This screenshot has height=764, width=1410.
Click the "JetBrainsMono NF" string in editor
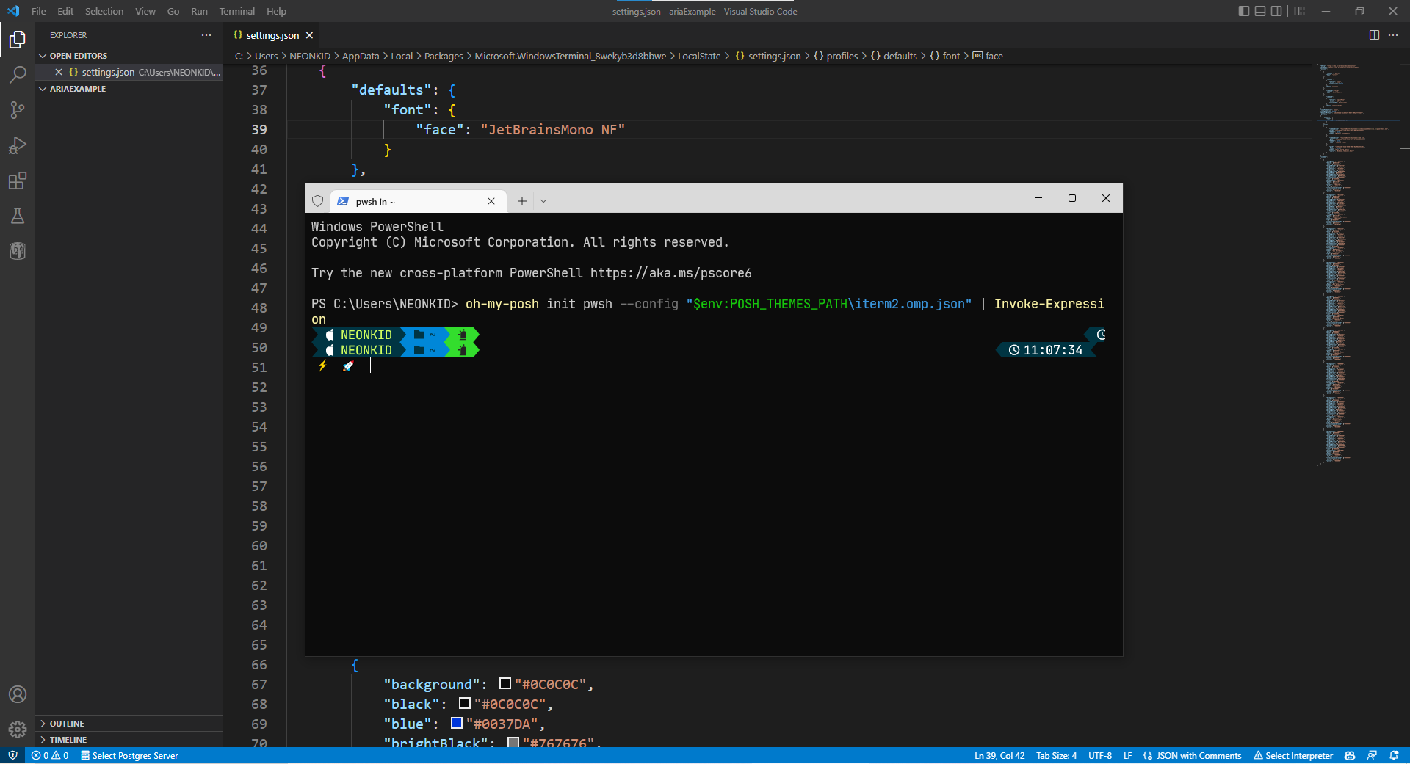tap(553, 129)
